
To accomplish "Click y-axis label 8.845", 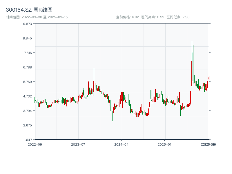I will coord(27,38).
